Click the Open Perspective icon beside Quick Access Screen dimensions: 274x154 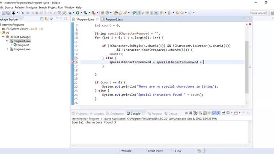point(272,13)
